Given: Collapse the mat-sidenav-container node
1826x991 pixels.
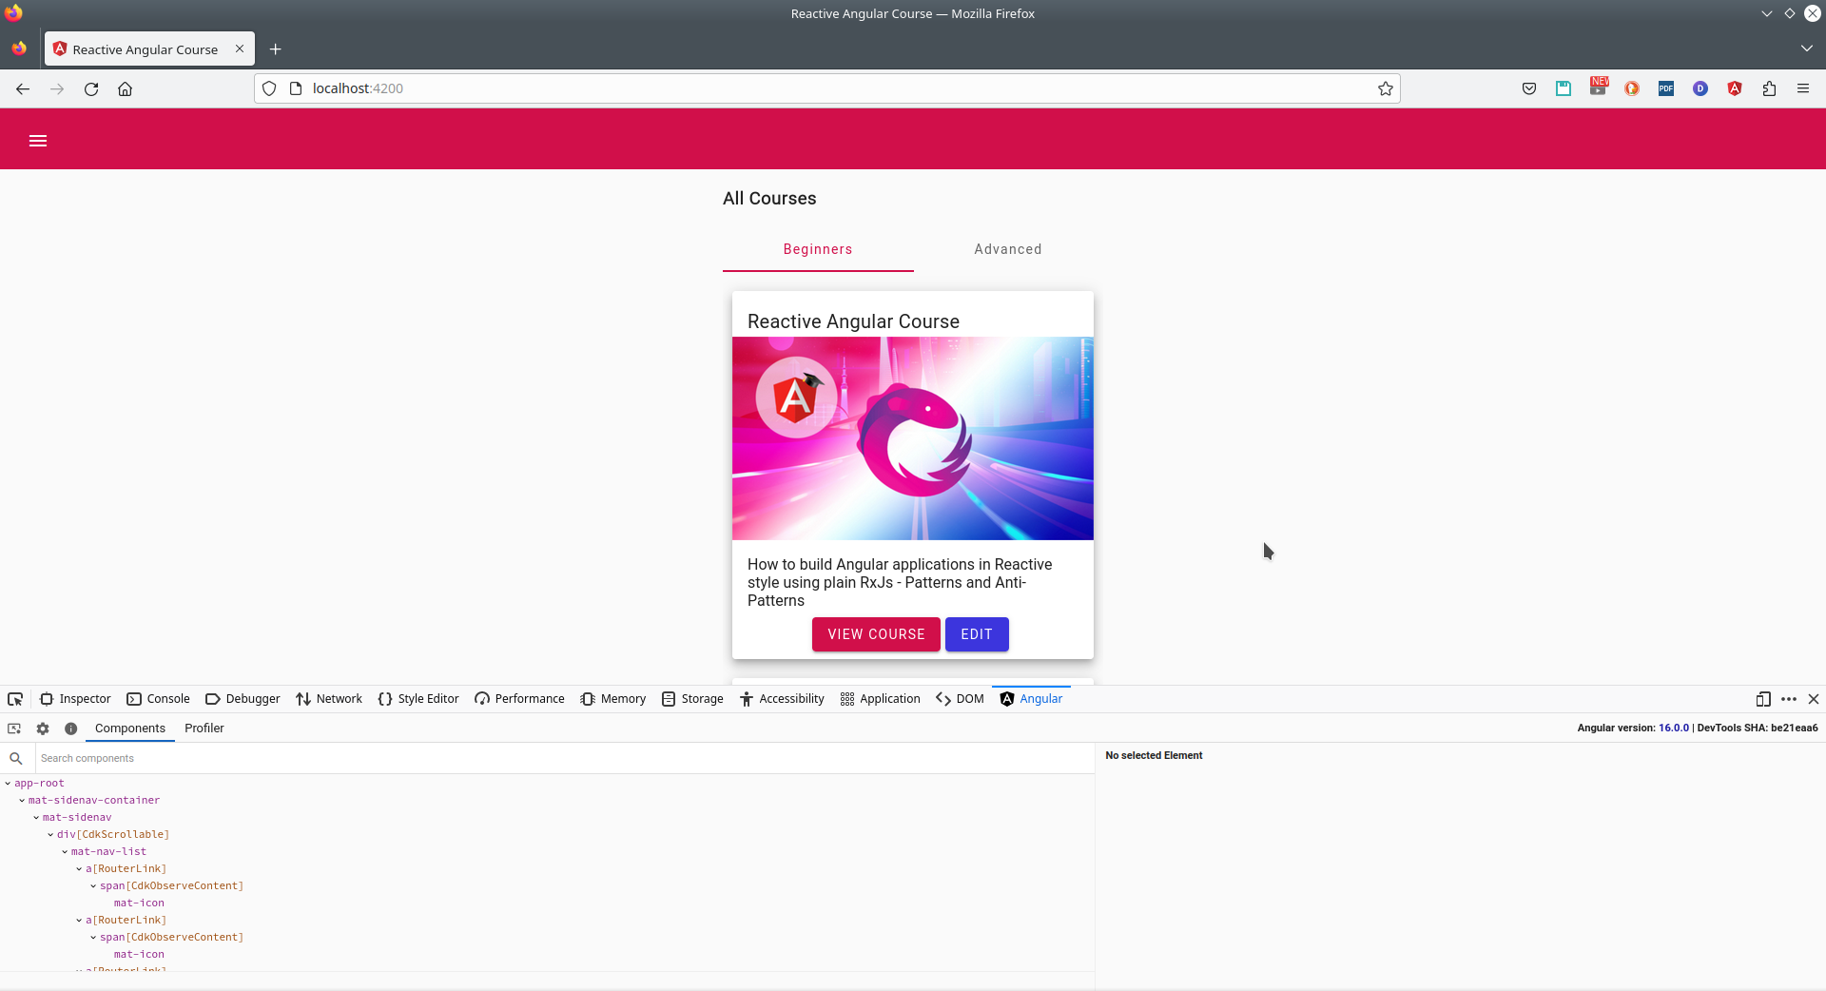Looking at the screenshot, I should point(22,801).
